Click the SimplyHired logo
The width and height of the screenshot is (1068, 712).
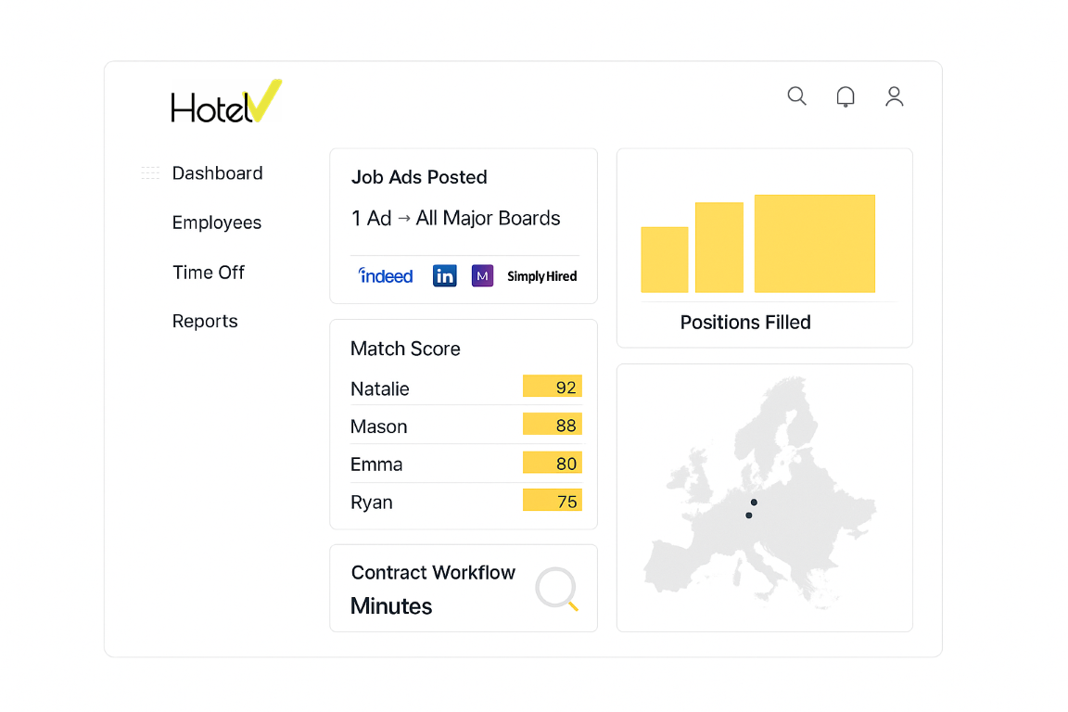(x=541, y=276)
